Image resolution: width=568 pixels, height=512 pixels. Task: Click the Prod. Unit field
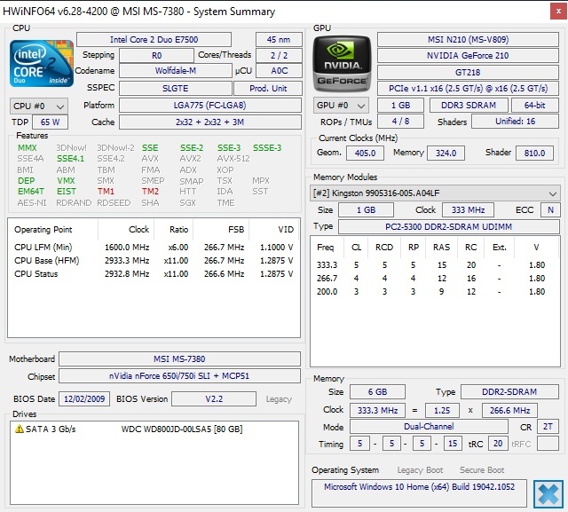(x=268, y=88)
